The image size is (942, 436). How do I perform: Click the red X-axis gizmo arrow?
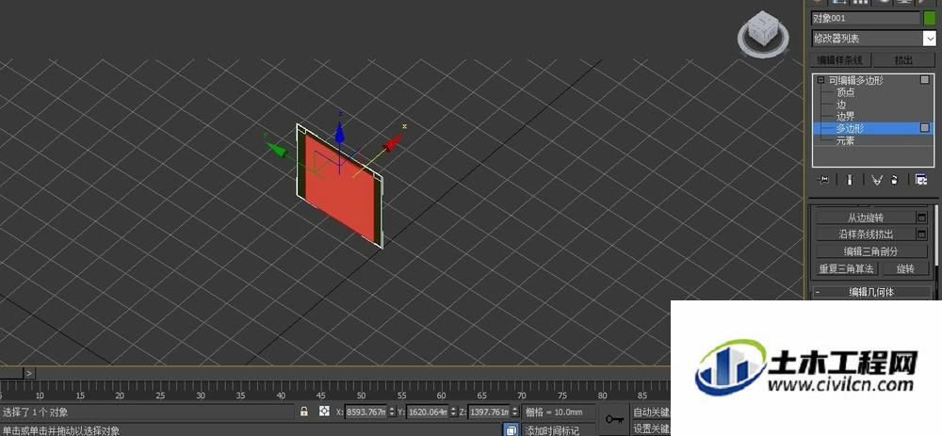[x=393, y=143]
